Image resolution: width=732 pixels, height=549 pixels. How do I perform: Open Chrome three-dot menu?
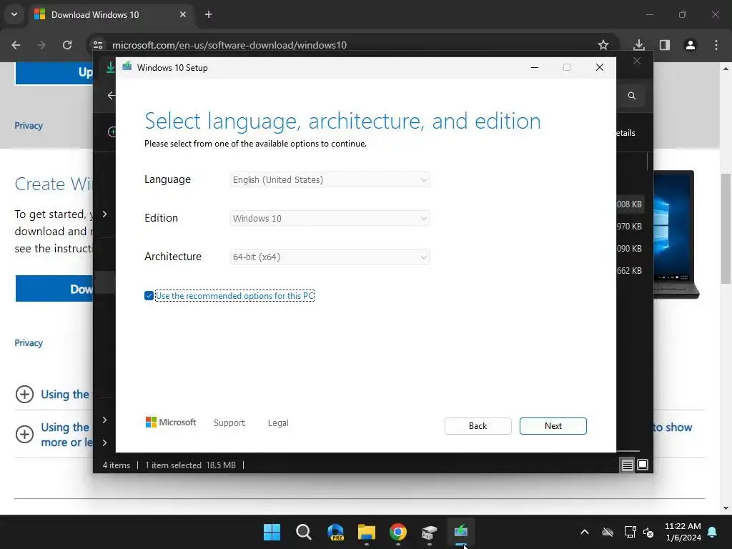tap(716, 45)
